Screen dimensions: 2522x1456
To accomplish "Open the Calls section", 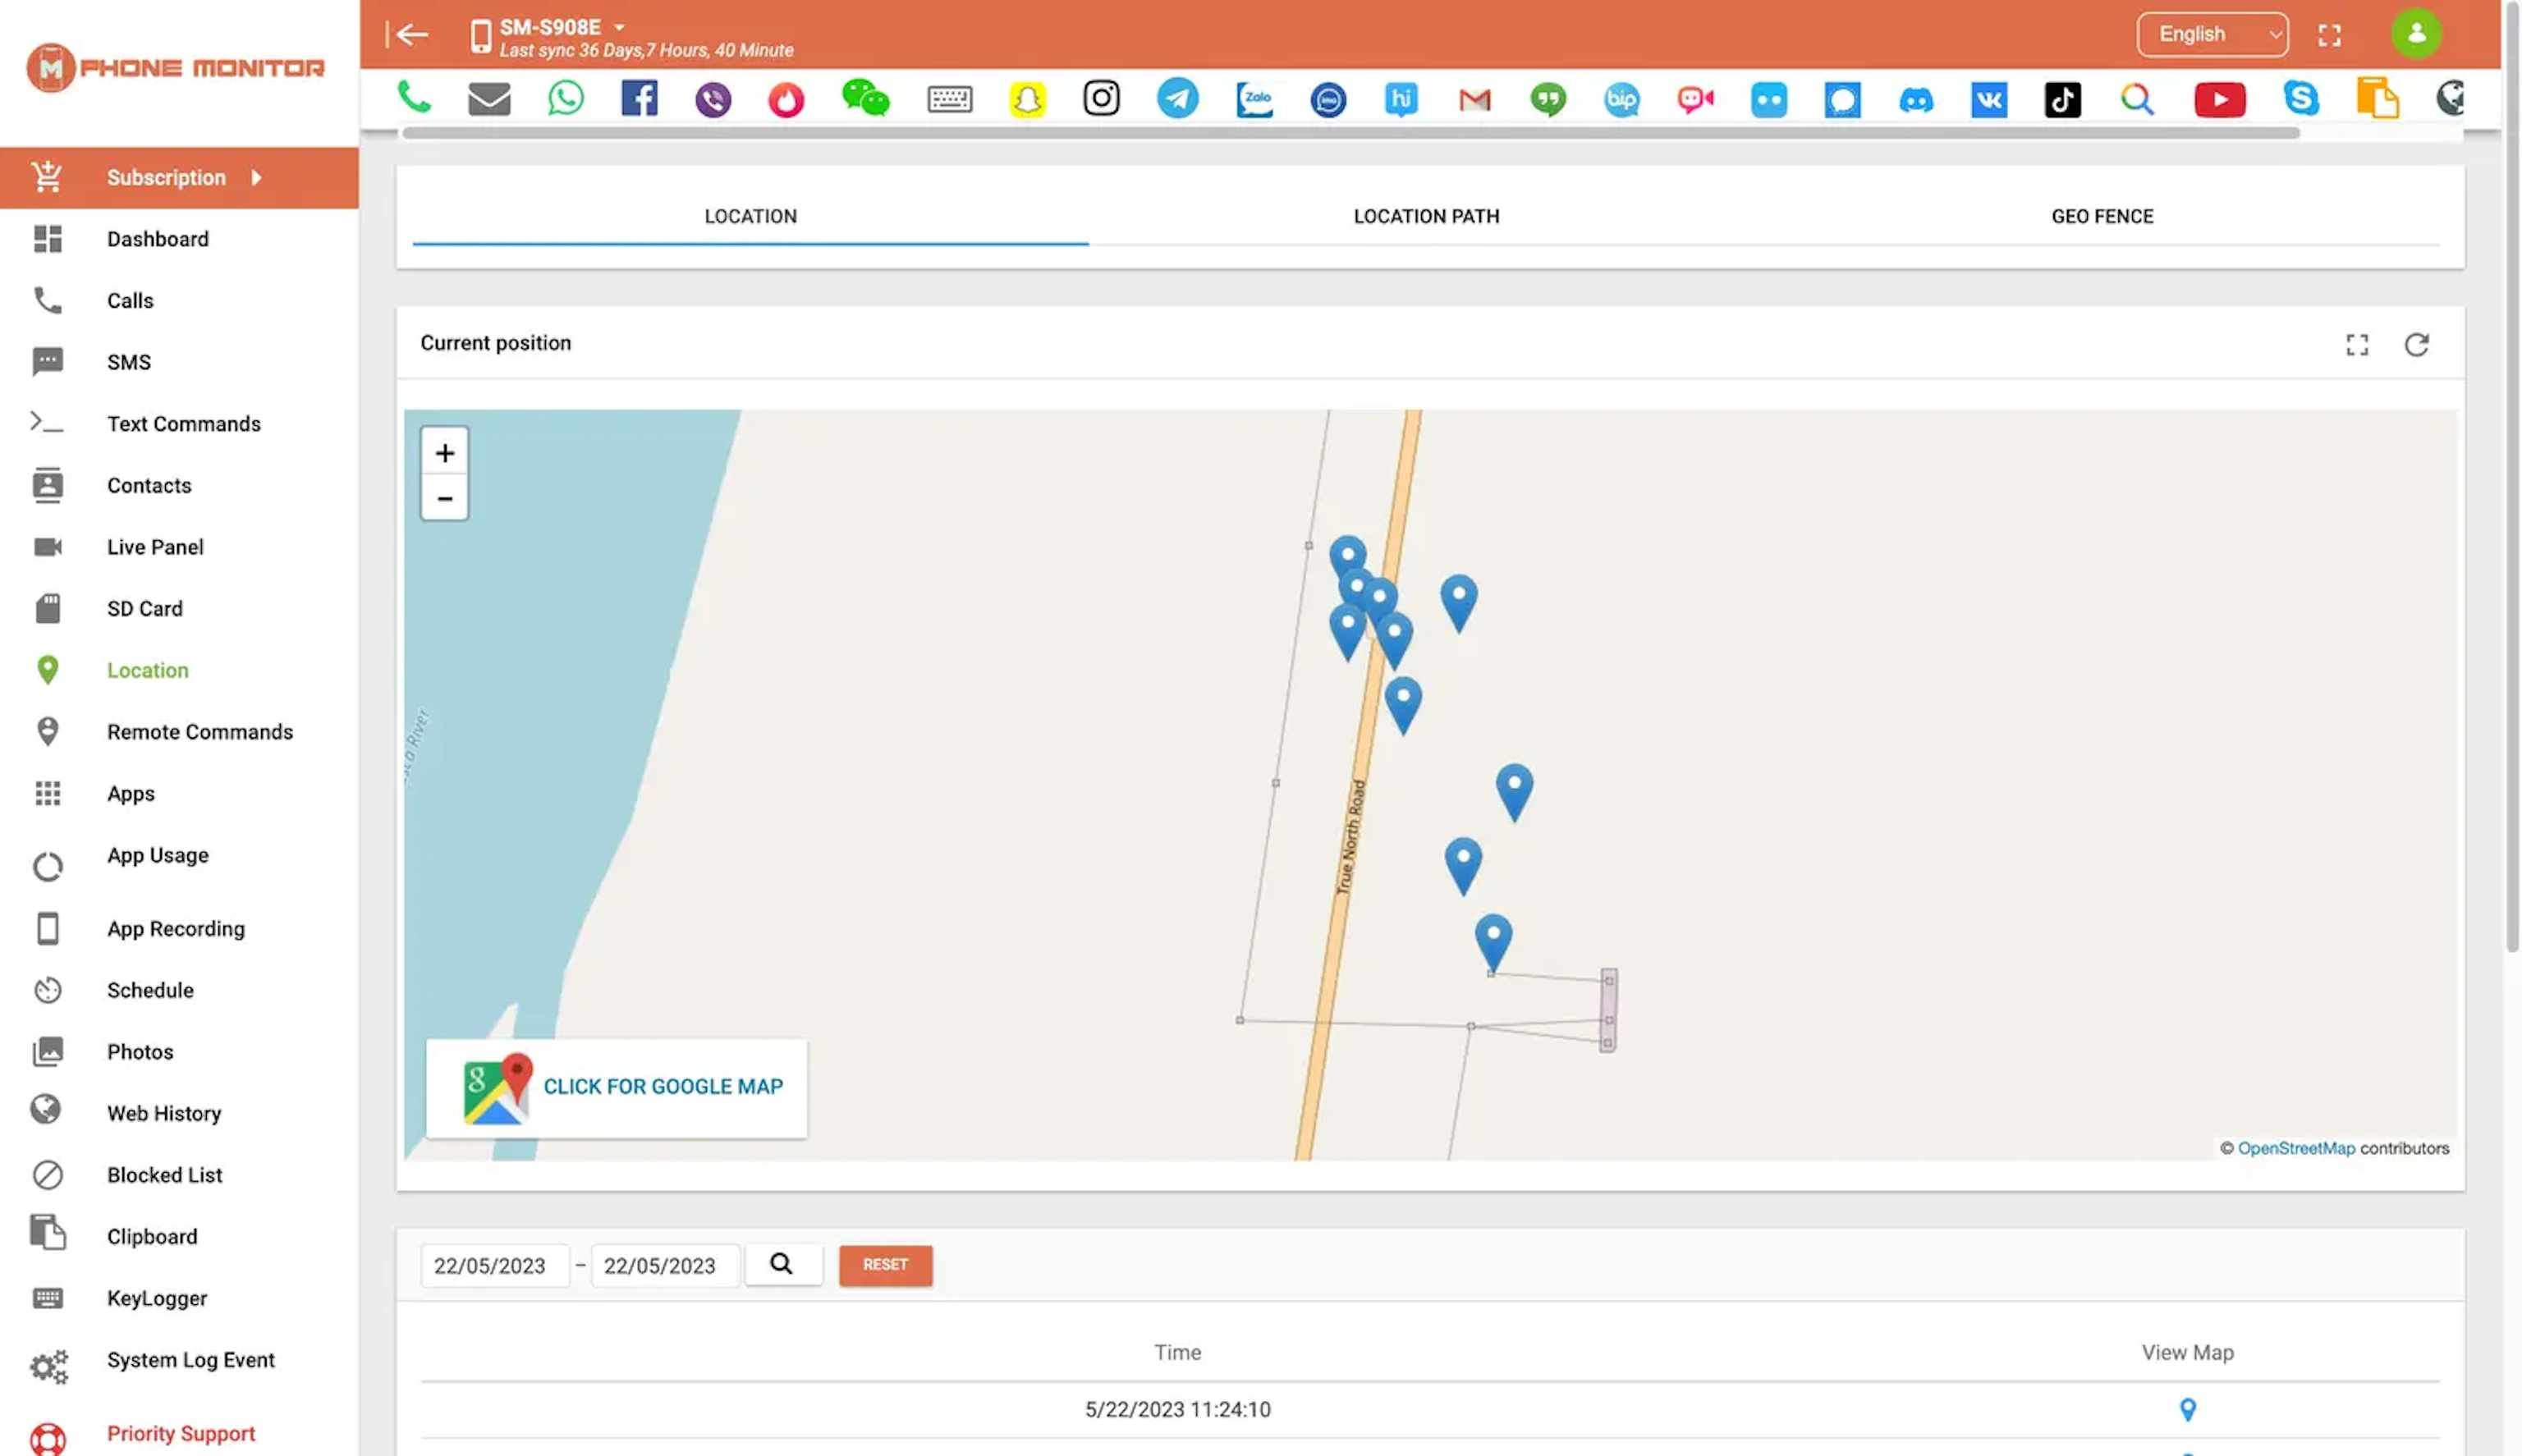I will [x=128, y=301].
